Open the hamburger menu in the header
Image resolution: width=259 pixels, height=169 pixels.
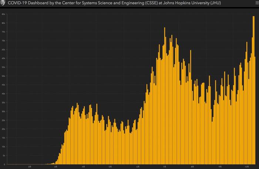pos(257,3)
